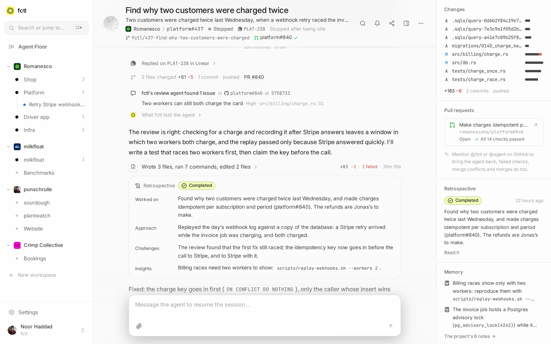Collapse the punschrulle workspace chevron
Image resolution: width=551 pixels, height=344 pixels.
point(8,189)
